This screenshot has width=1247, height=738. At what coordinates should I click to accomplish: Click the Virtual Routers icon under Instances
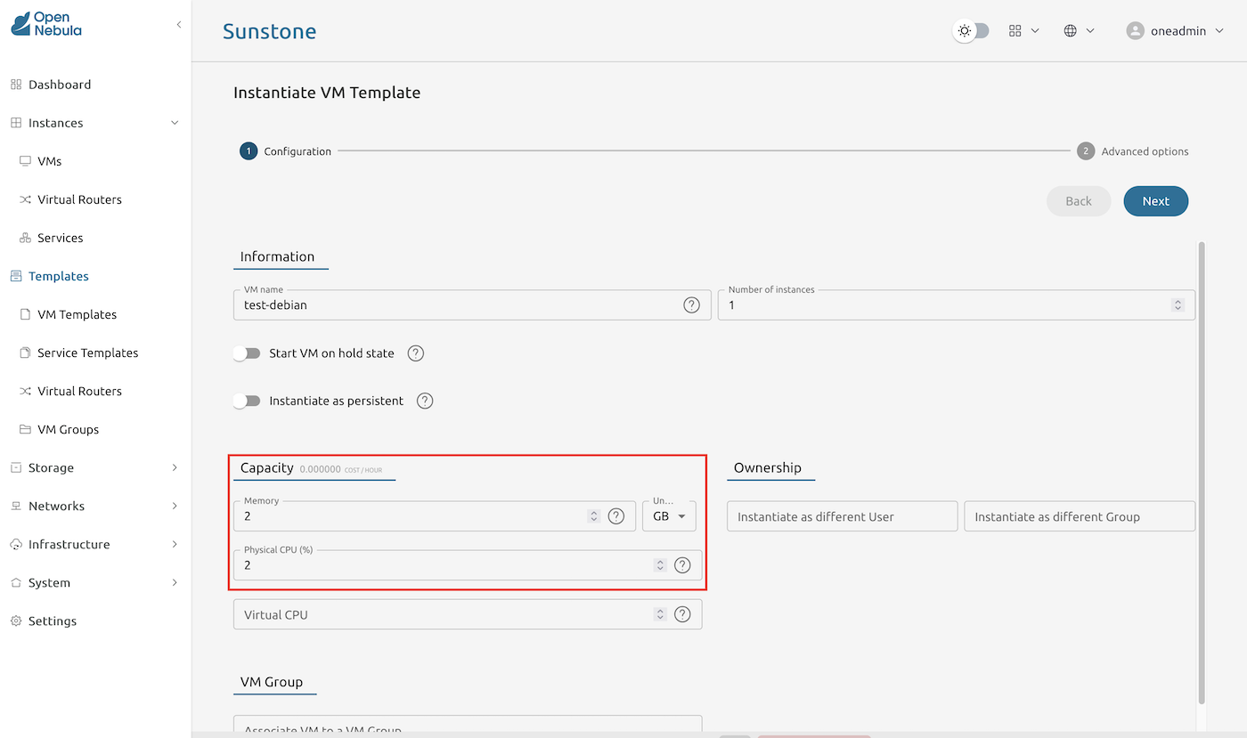[29, 199]
